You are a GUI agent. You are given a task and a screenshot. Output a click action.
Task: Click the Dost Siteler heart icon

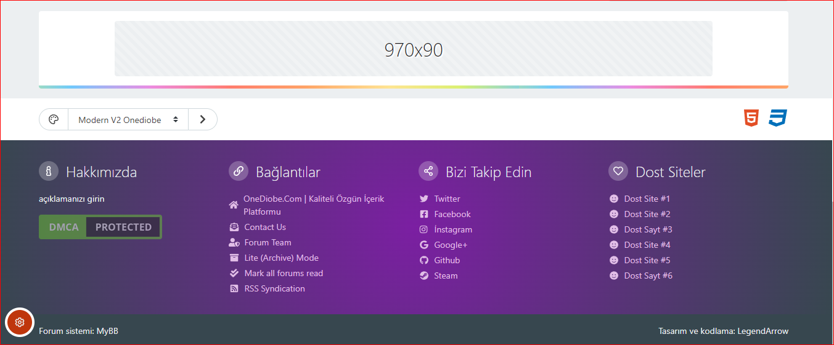click(x=618, y=172)
